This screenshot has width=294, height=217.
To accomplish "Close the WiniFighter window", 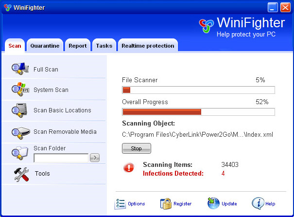I will 285,7.
